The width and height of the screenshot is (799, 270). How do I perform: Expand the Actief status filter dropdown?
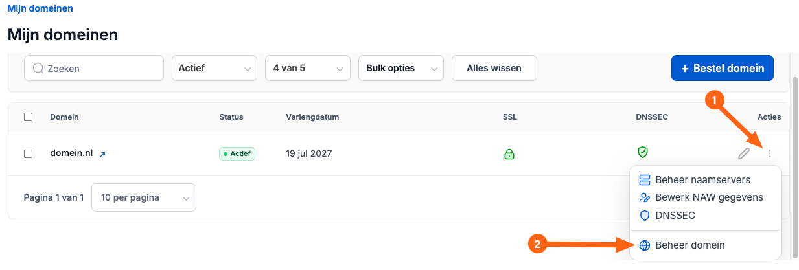point(214,68)
